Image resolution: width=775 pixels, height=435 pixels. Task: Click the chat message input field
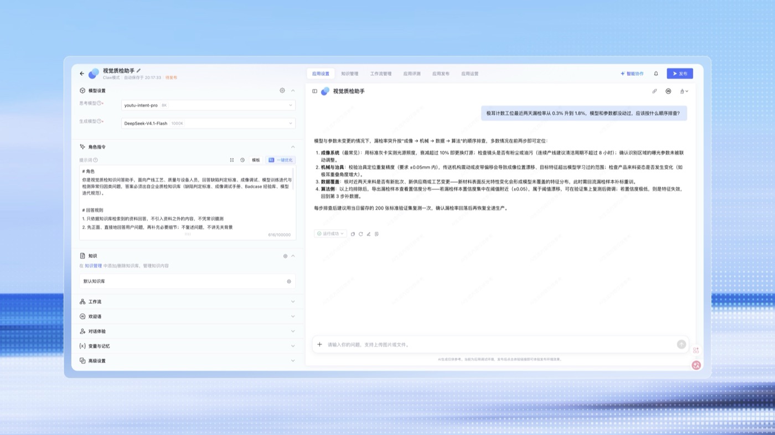[500, 344]
